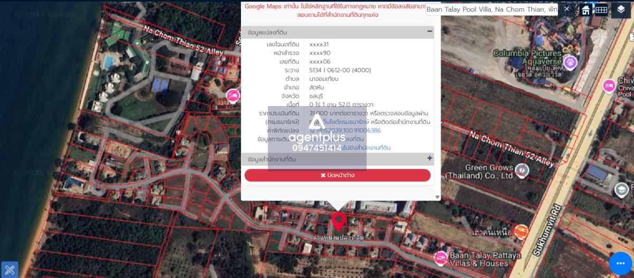The width and height of the screenshot is (634, 278).
Task: Clear the search box with the X
Action: click(567, 9)
